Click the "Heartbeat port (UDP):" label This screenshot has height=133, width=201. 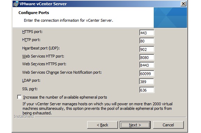pos(41,48)
